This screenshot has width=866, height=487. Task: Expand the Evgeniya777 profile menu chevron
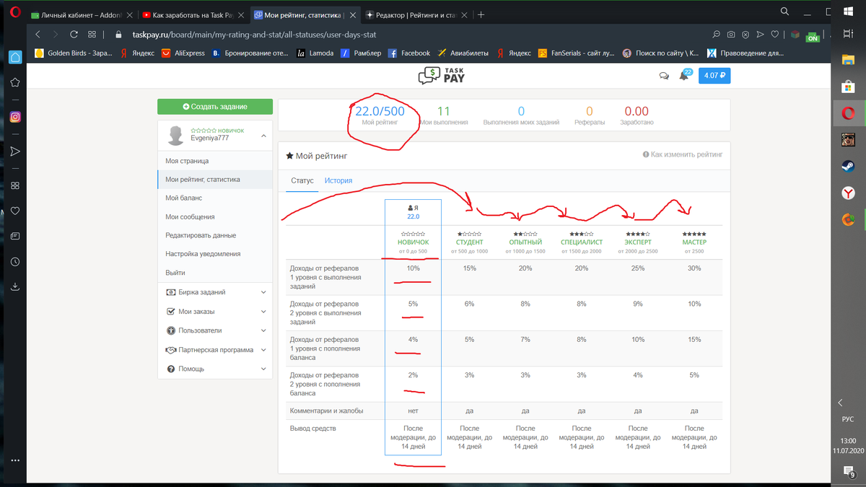[263, 135]
